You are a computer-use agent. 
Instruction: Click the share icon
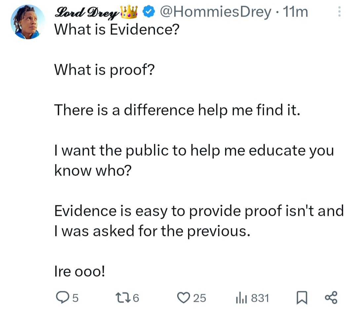point(331,298)
